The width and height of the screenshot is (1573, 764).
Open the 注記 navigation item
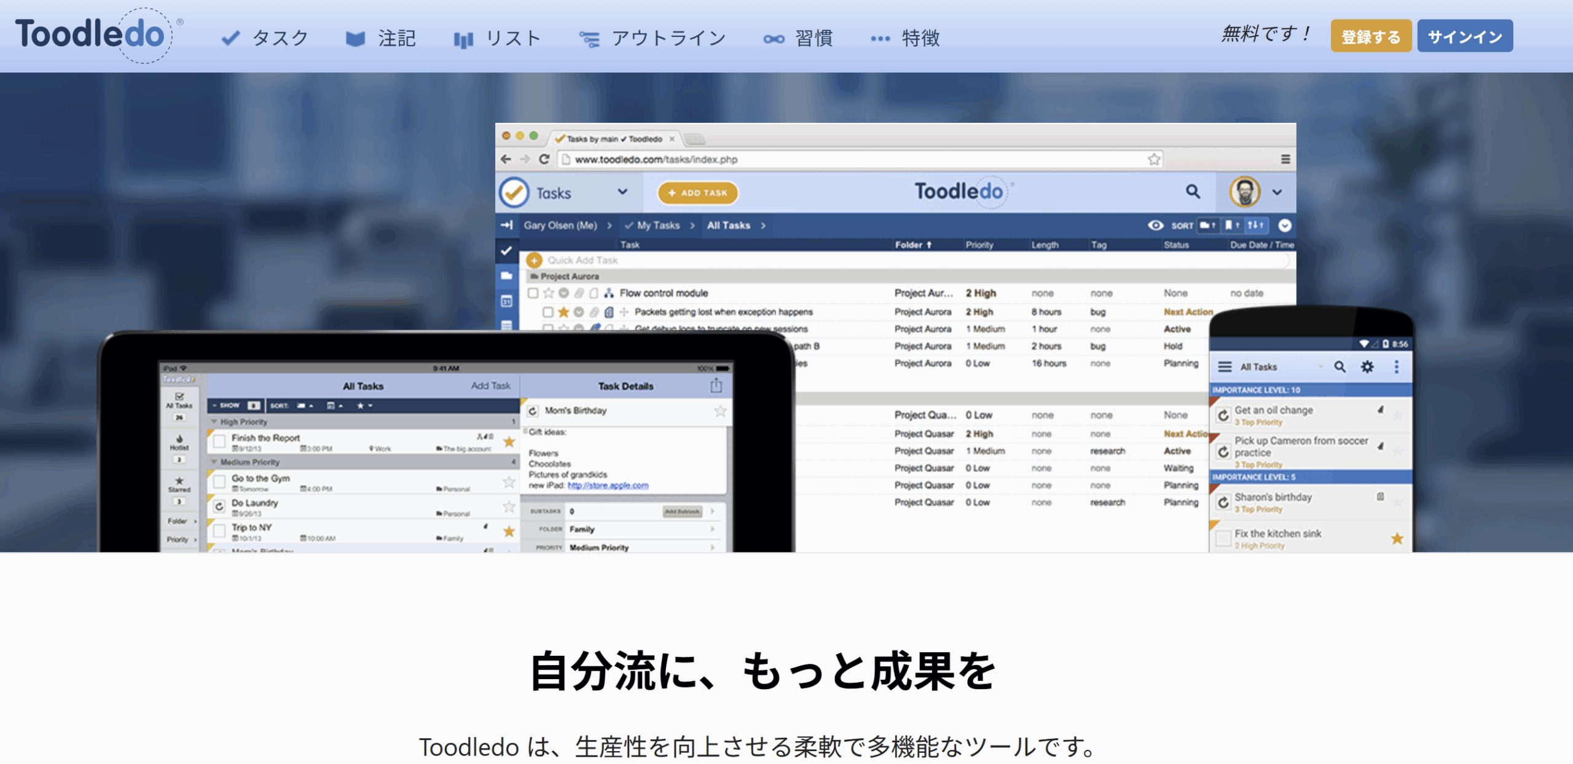coord(381,38)
